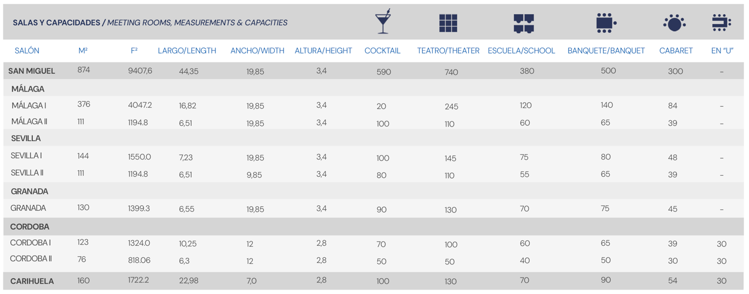Click the TEATRO/THEATER column header
Image resolution: width=749 pixels, height=294 pixels.
(448, 50)
